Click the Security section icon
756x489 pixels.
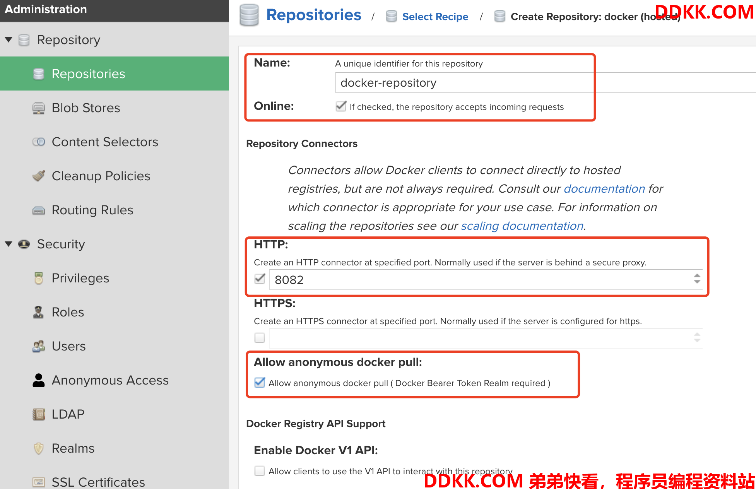(24, 244)
